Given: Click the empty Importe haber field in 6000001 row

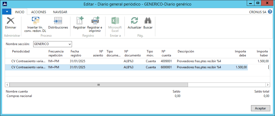Looking at the screenshot, I should (259, 67).
